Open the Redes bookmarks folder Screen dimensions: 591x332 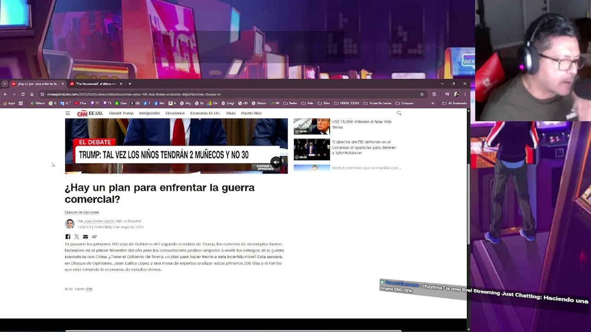pos(290,103)
